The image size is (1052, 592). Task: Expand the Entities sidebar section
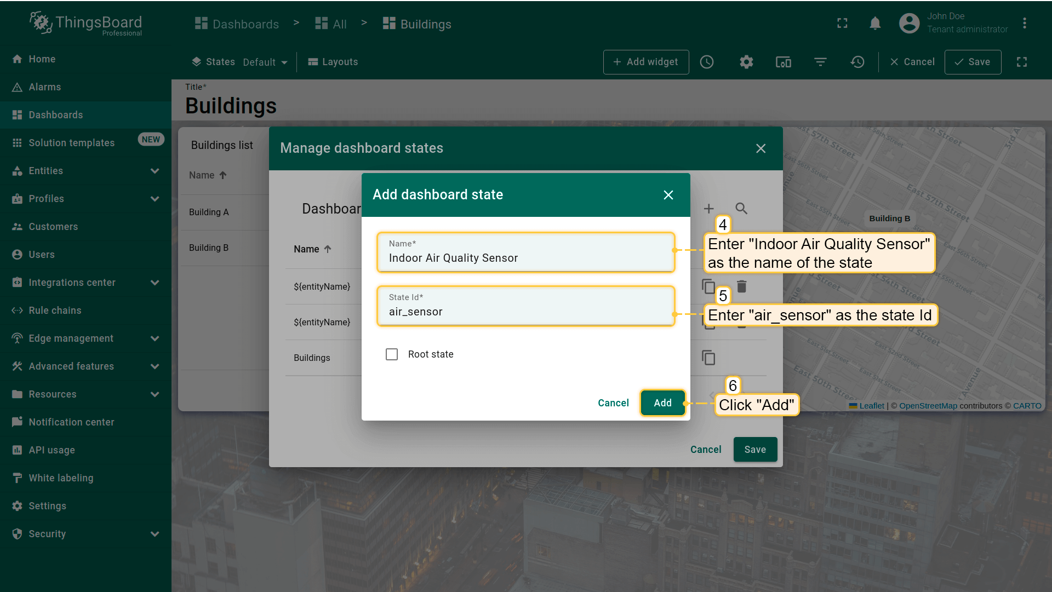[x=155, y=171]
